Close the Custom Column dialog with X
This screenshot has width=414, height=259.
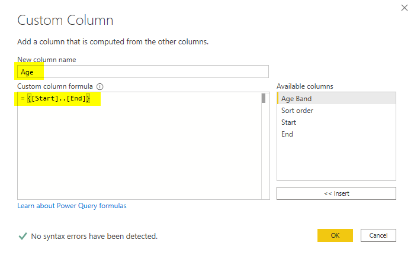pos(404,8)
